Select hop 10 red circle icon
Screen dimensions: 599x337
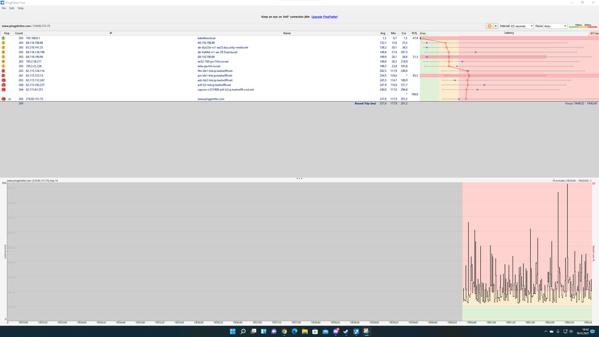coord(4,80)
